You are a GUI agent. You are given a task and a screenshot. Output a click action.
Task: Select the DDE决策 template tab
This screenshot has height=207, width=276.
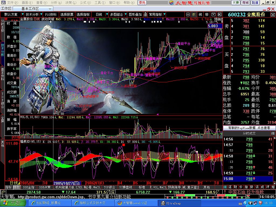[x=45, y=187]
